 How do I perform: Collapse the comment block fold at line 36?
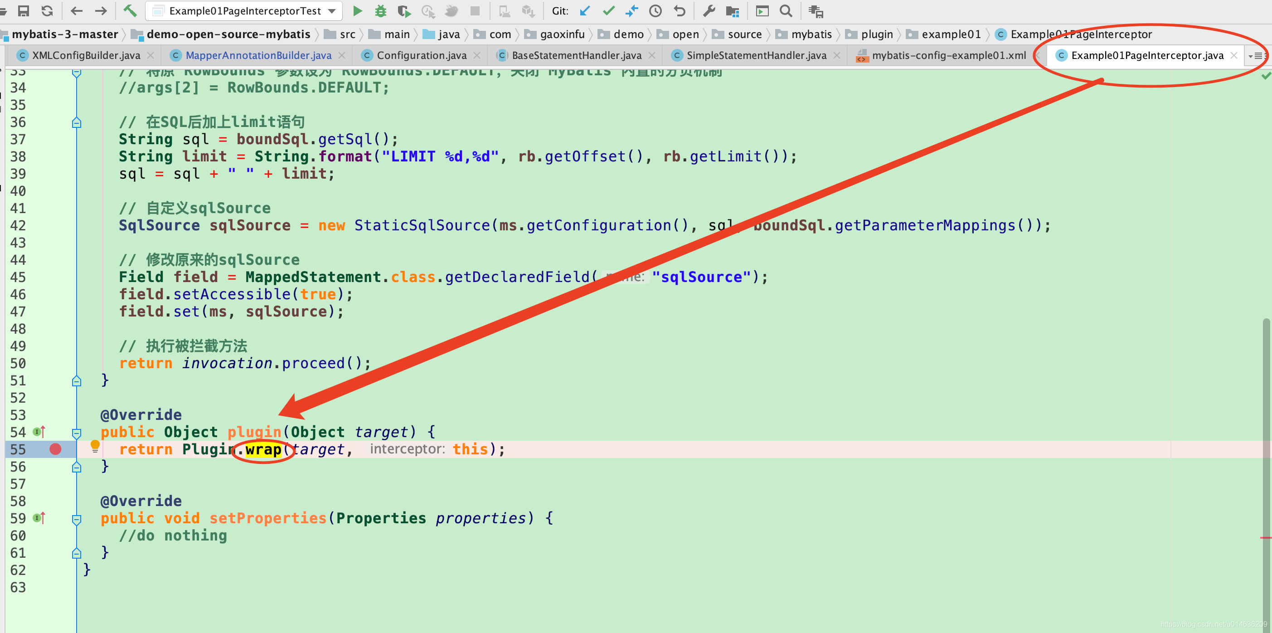click(x=77, y=122)
